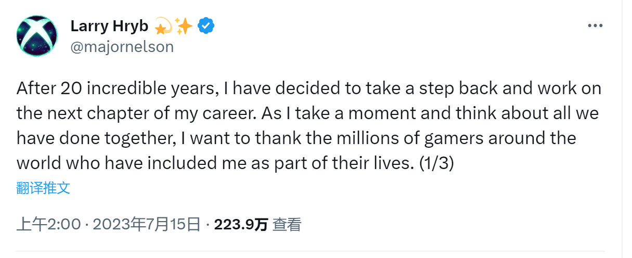Translate the tweet via 翻译推文

pyautogui.click(x=43, y=188)
